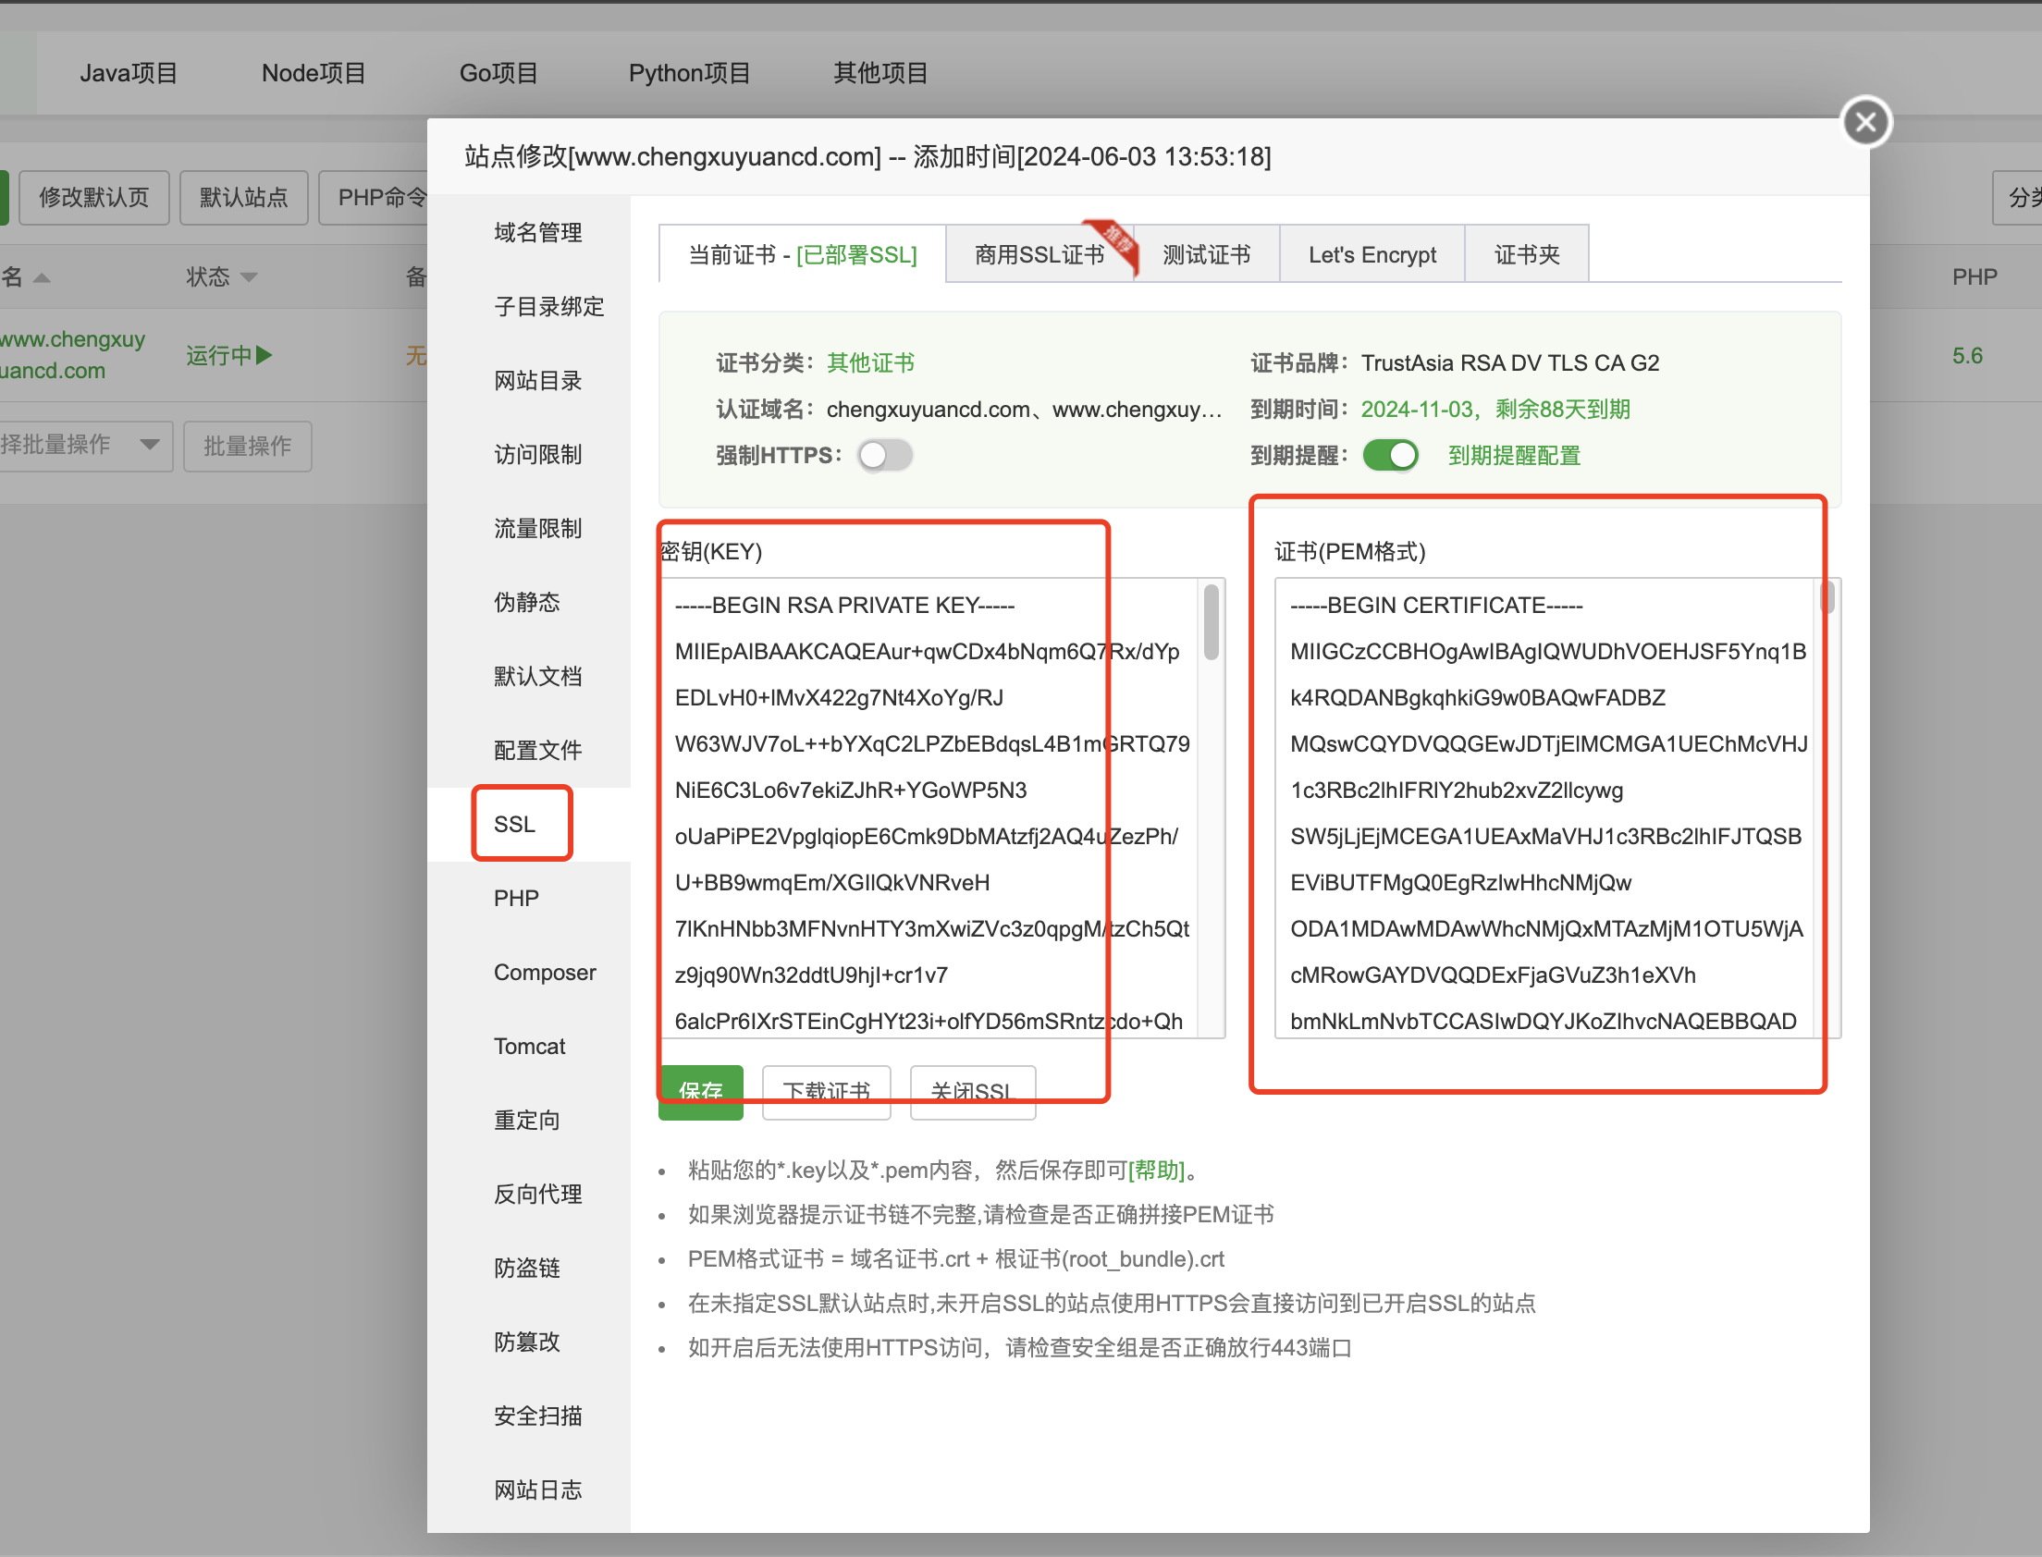This screenshot has width=2042, height=1557.
Task: Open Tomcat settings from the sidebar
Action: (528, 1046)
